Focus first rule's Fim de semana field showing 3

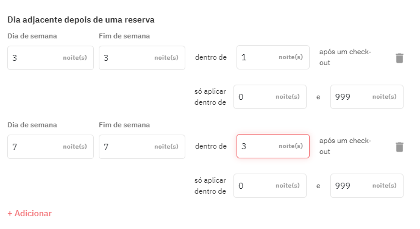pos(141,58)
